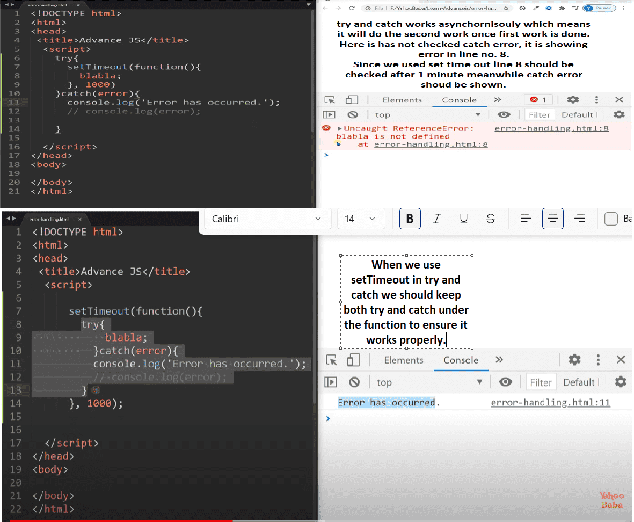634x522 pixels.
Task: Open the Calibri font family dropdown
Action: click(x=267, y=219)
